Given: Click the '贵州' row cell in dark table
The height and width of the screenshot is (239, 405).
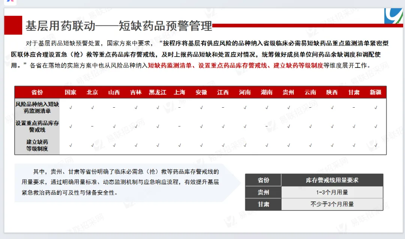Looking at the screenshot, I should (x=263, y=192).
